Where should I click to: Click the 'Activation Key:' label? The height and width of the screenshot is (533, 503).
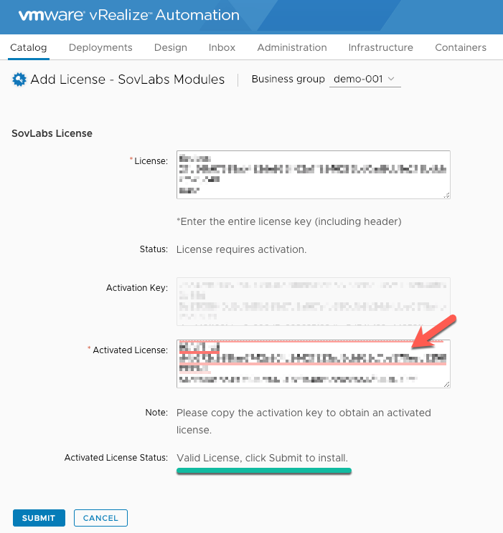137,287
